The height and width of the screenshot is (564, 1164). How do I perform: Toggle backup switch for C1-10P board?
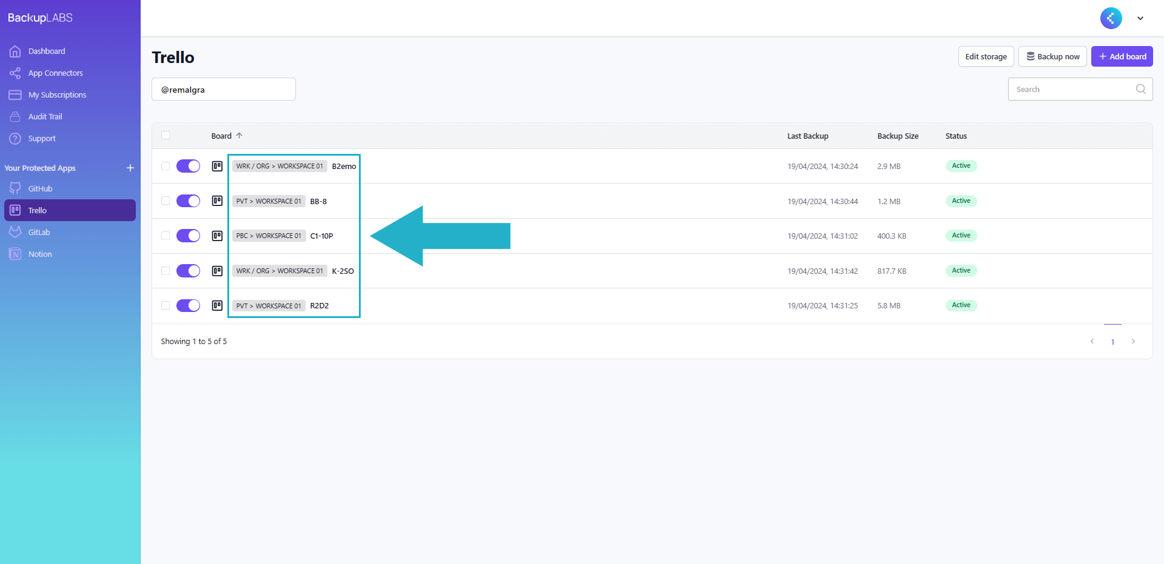(188, 236)
